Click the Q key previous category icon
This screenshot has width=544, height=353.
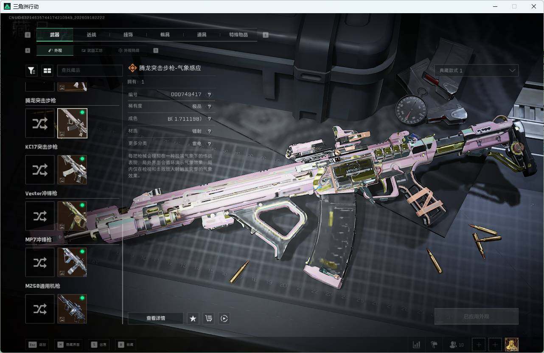[x=28, y=35]
